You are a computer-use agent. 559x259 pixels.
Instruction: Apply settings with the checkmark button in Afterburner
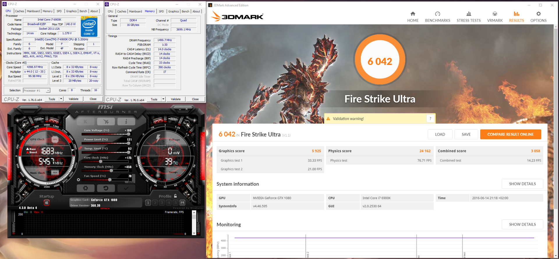click(126, 188)
